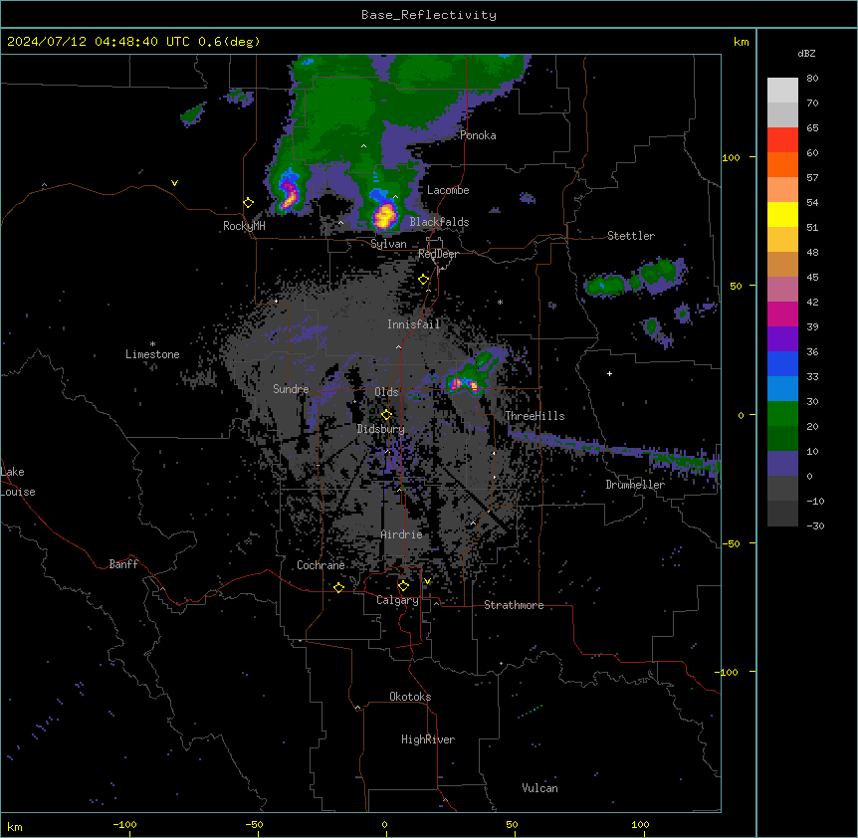This screenshot has height=838, width=858.
Task: Click the yellow diamond marker beside RockyMH
Action: pyautogui.click(x=249, y=203)
